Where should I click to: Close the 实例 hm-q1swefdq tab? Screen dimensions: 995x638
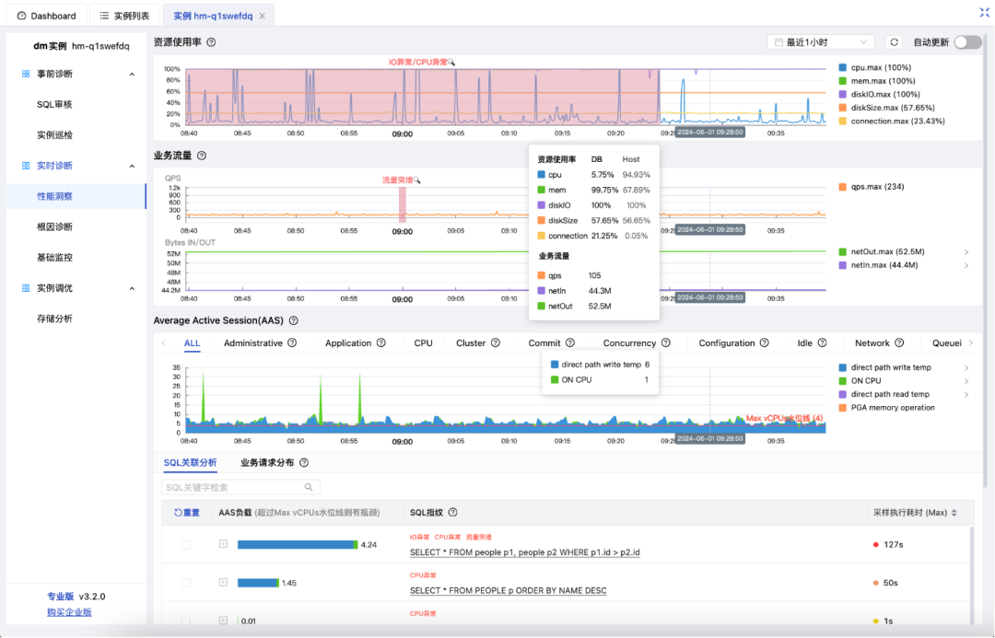262,16
